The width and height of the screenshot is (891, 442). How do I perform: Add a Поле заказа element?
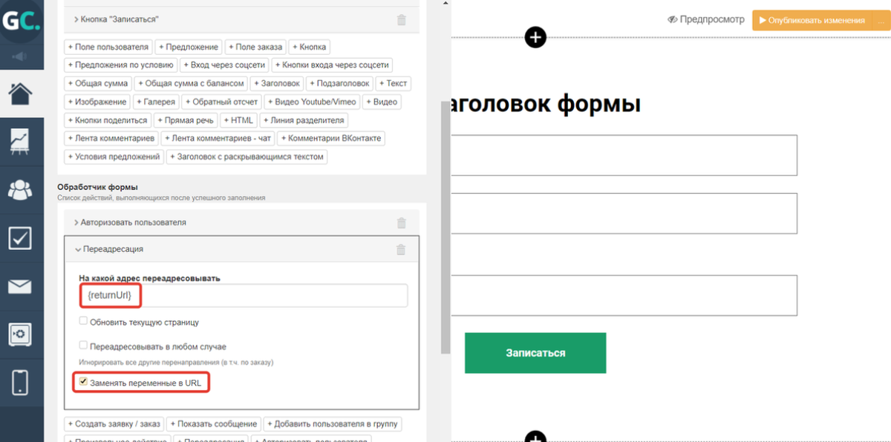pyautogui.click(x=255, y=47)
